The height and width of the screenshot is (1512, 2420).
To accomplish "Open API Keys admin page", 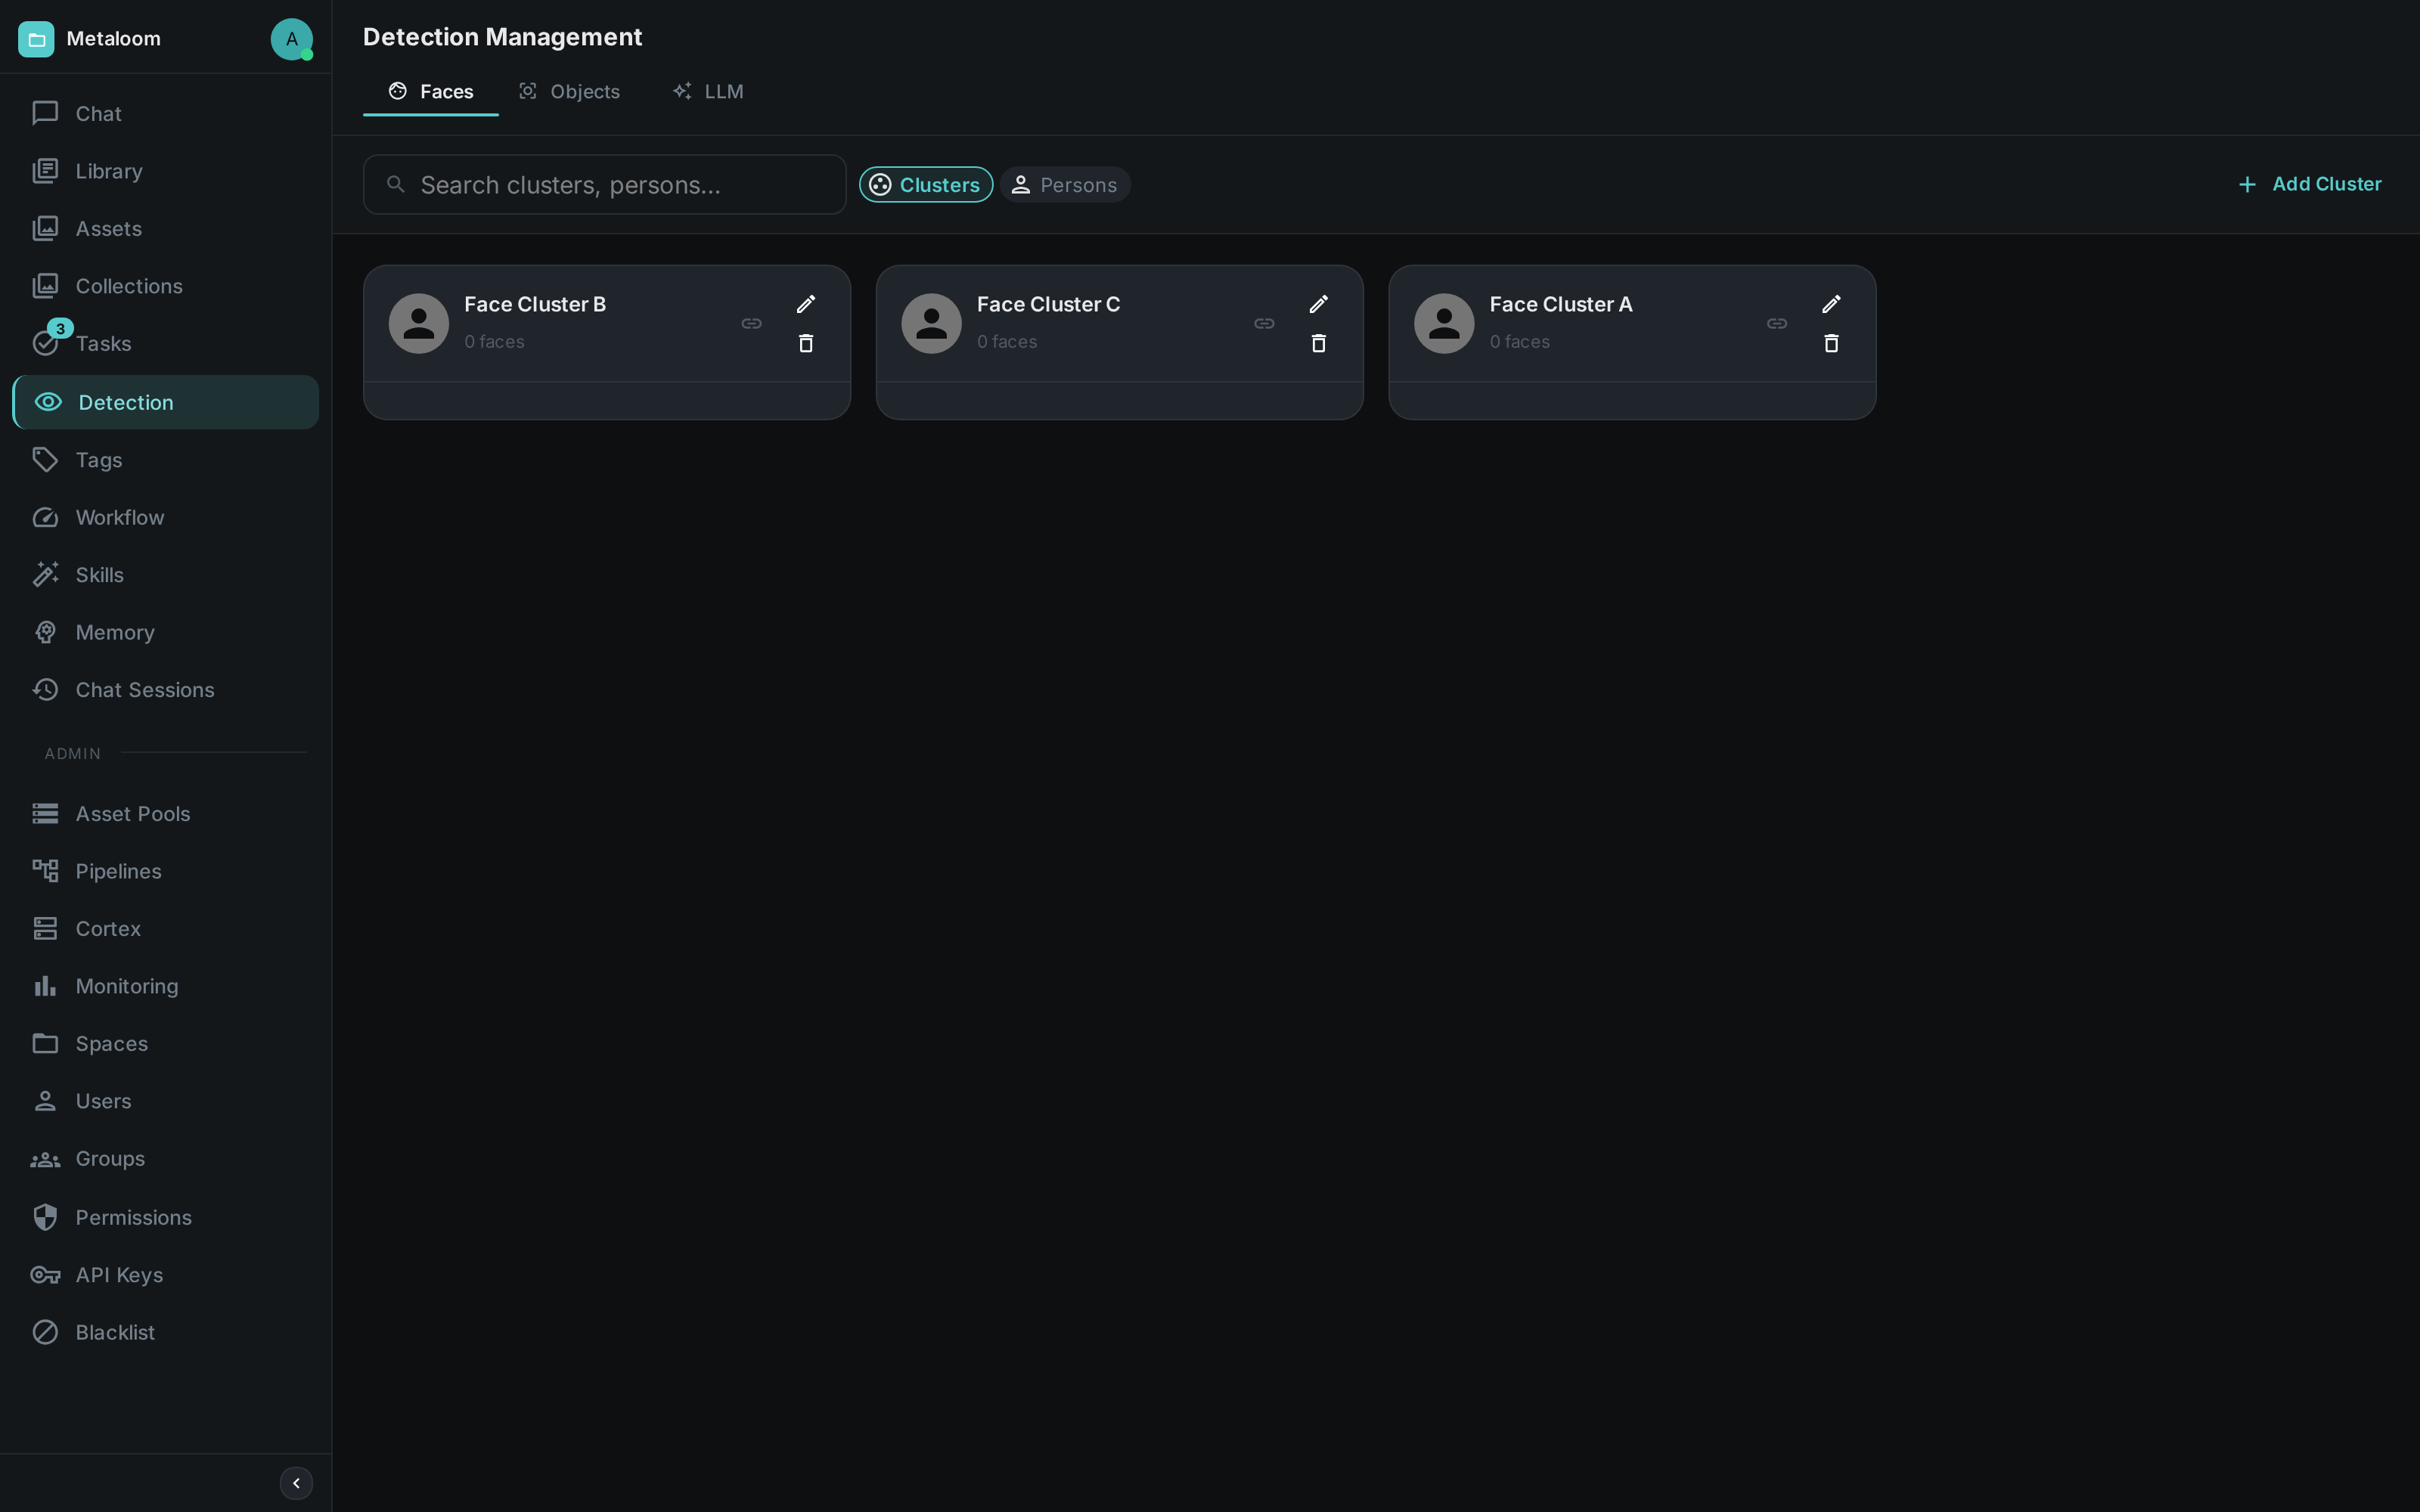I will click(x=165, y=1275).
